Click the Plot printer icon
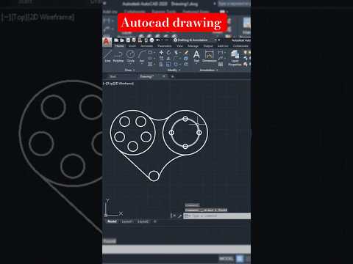 coord(151,40)
